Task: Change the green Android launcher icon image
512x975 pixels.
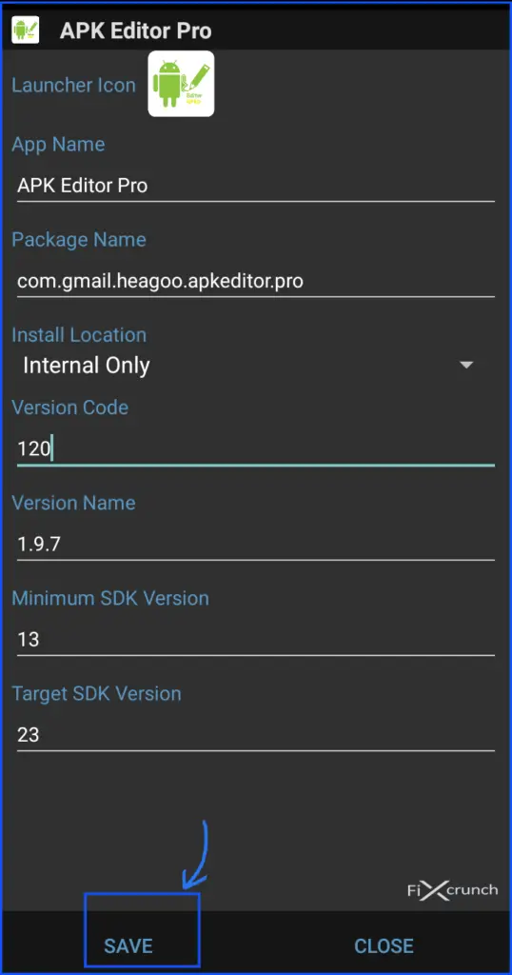Action: click(x=181, y=84)
